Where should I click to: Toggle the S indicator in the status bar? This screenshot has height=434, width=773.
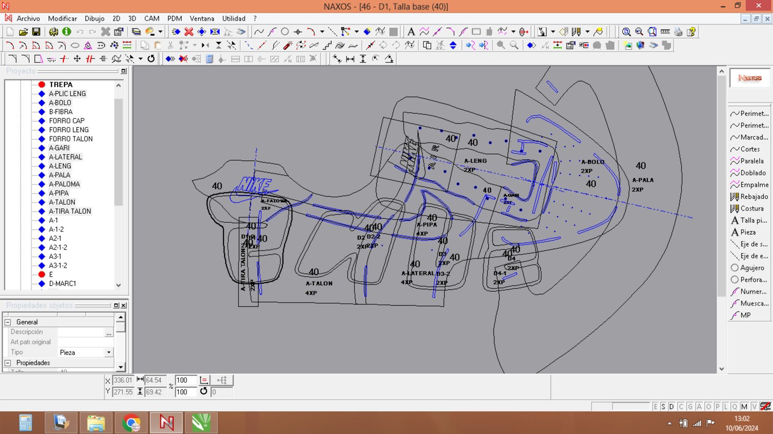click(x=663, y=407)
